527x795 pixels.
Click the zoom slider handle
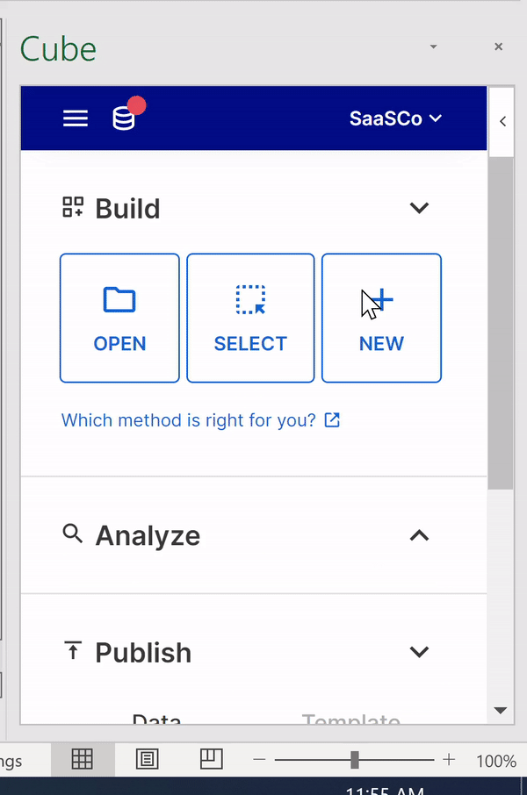pyautogui.click(x=354, y=760)
